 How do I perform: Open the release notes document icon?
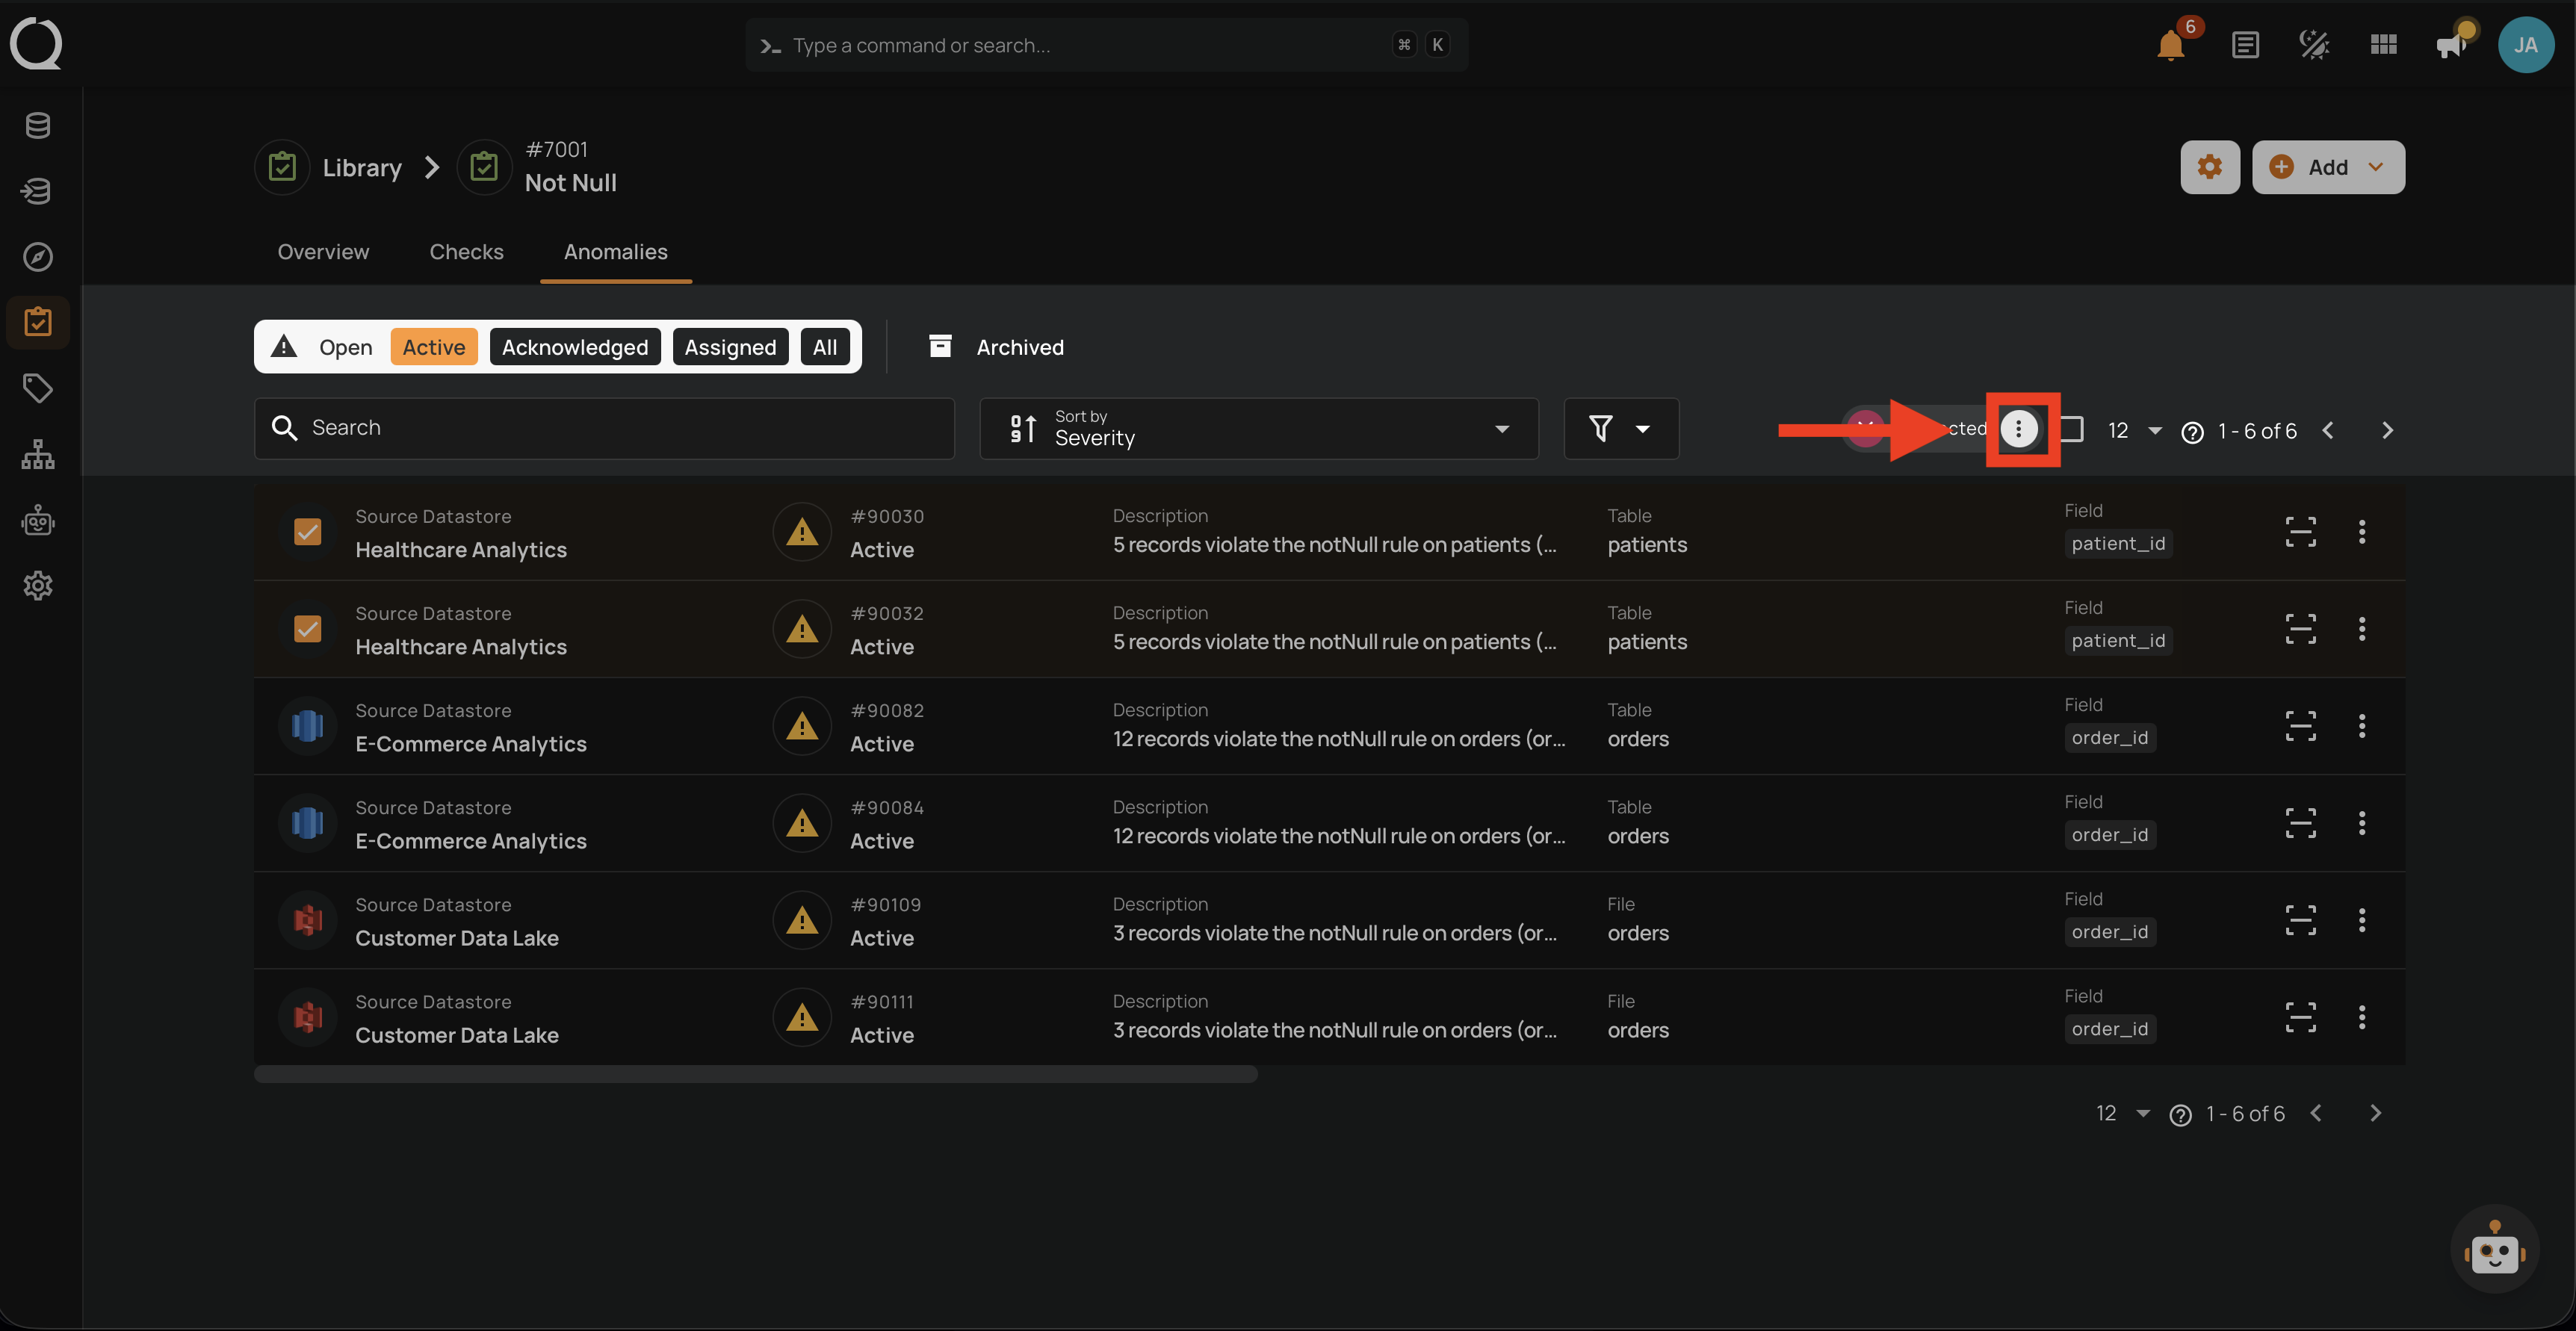click(x=2245, y=45)
